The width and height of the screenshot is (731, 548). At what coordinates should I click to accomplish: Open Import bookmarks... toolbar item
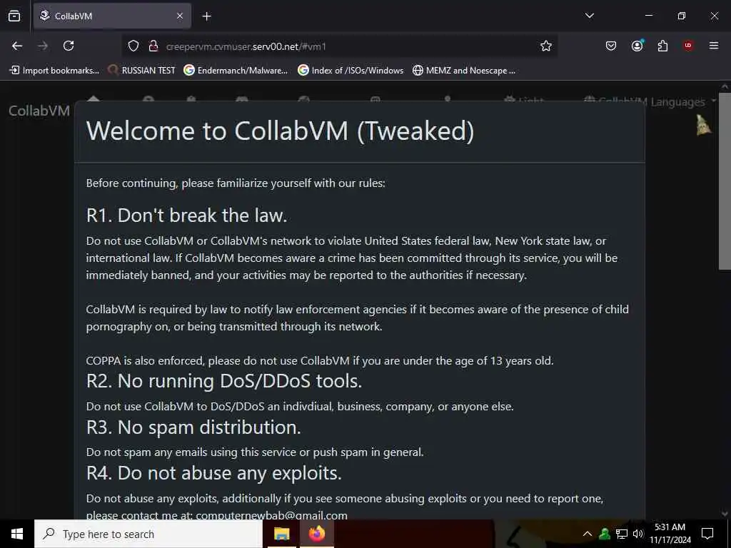coord(55,71)
